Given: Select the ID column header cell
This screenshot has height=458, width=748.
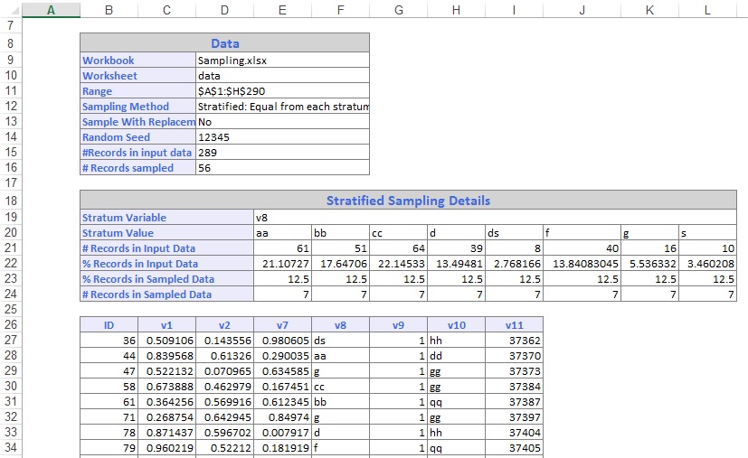Looking at the screenshot, I should tap(109, 325).
